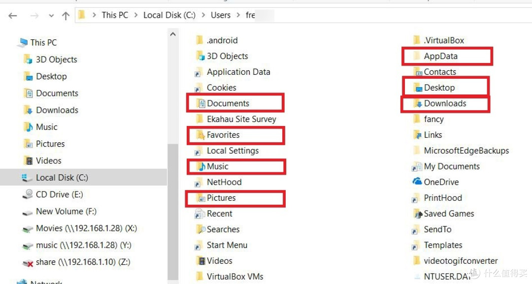Open the Movies network drive (X:)
This screenshot has width=532, height=284.
pos(80,228)
